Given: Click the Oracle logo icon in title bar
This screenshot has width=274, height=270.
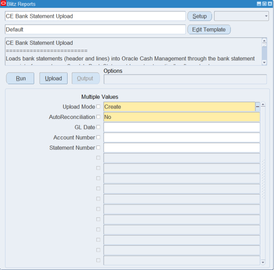Looking at the screenshot, I should click(x=3, y=4).
